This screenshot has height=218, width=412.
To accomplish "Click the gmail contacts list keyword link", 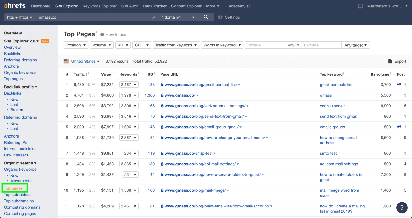I will coord(336,85).
